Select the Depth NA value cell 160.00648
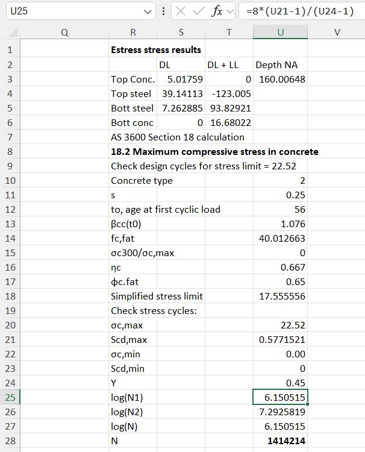Screen dimensions: 365x452 pos(280,79)
